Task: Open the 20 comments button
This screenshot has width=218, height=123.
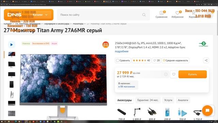Action: click(156, 60)
